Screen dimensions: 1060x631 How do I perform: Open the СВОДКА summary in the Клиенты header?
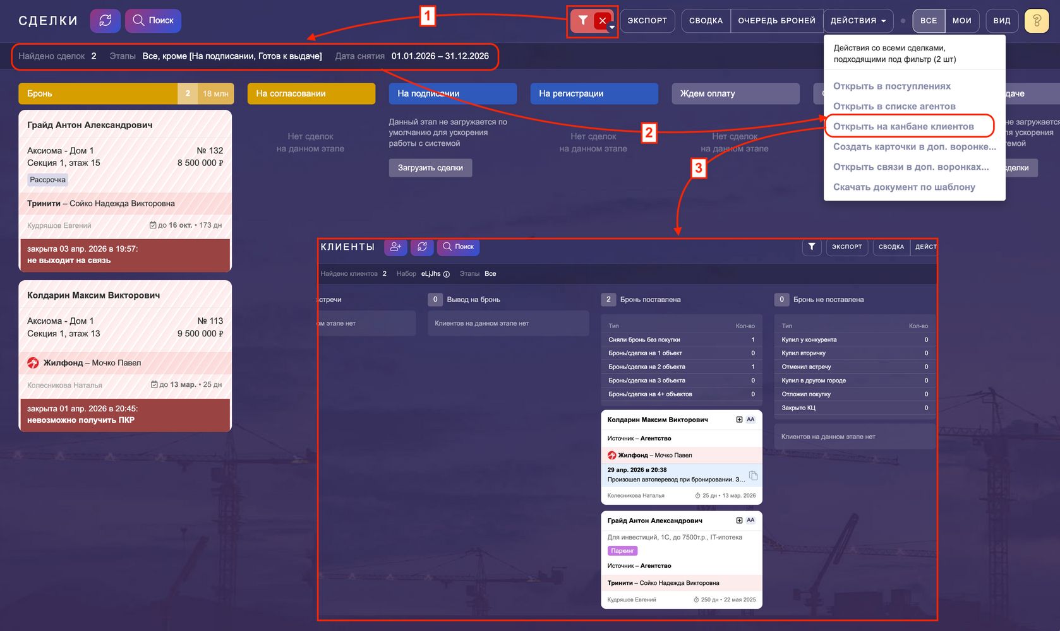tap(891, 247)
